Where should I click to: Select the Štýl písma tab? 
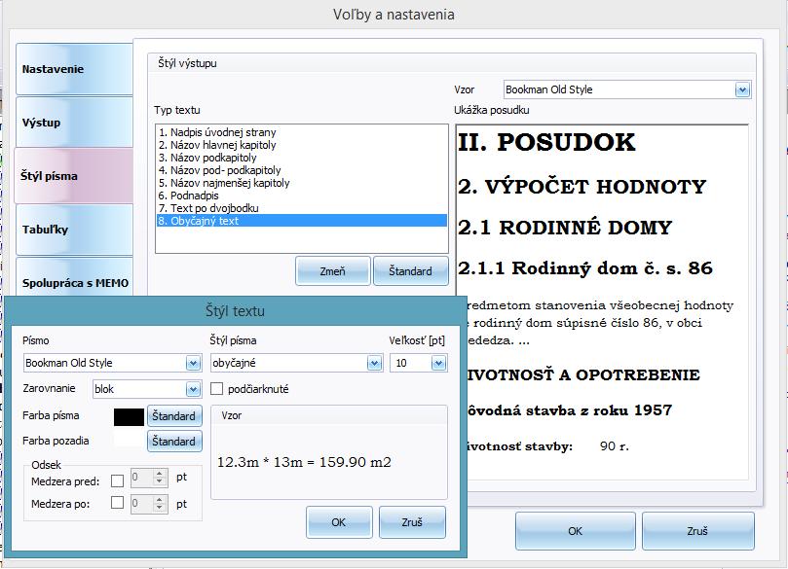74,176
